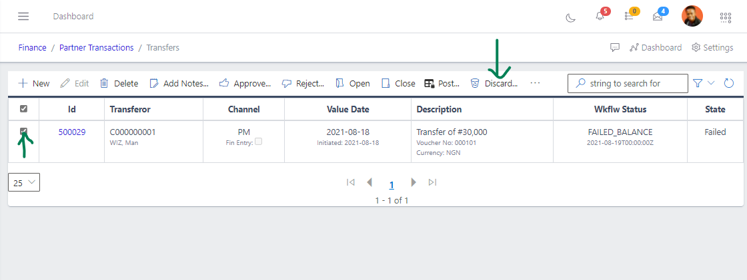This screenshot has width=747, height=280.
Task: Navigate to Finance breadcrumb
Action: coord(32,48)
